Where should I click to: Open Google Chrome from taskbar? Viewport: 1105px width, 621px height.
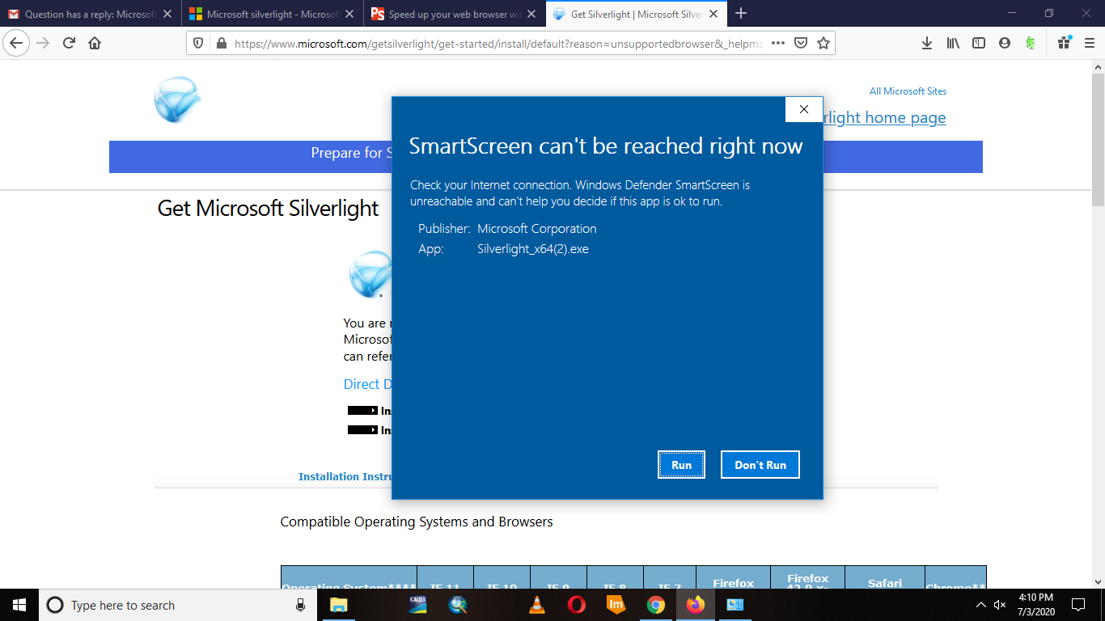coord(656,605)
